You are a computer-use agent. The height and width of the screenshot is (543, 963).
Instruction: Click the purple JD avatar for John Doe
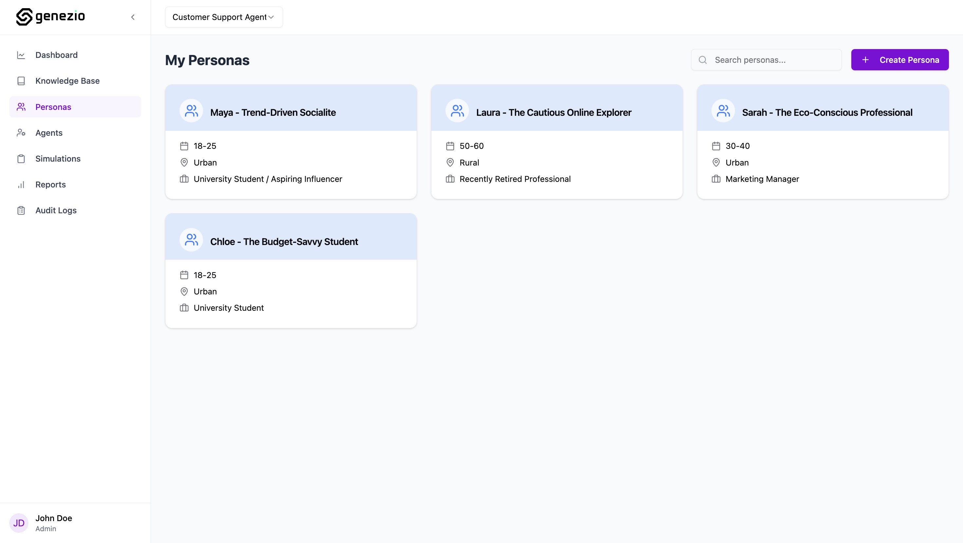[19, 523]
